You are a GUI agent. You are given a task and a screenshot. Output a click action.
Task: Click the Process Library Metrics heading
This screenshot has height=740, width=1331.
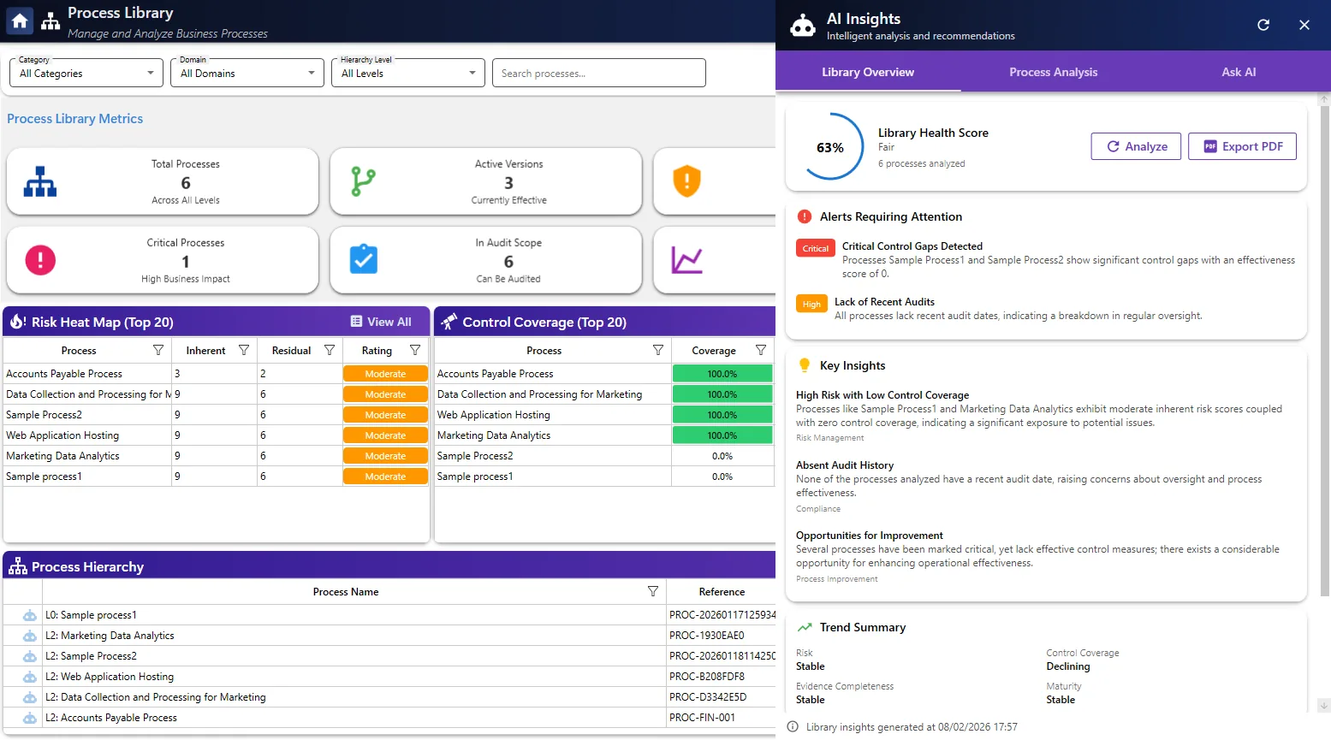click(75, 119)
